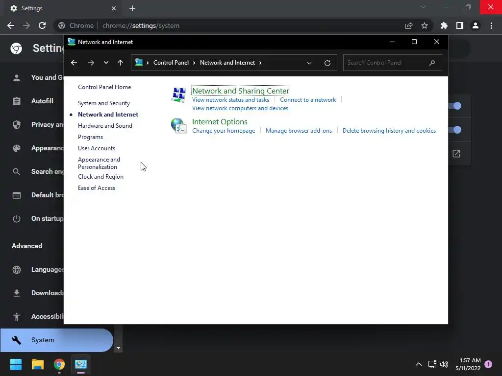Click the search magnifier in Control Panel
Screen dimensions: 502x376
[432, 63]
